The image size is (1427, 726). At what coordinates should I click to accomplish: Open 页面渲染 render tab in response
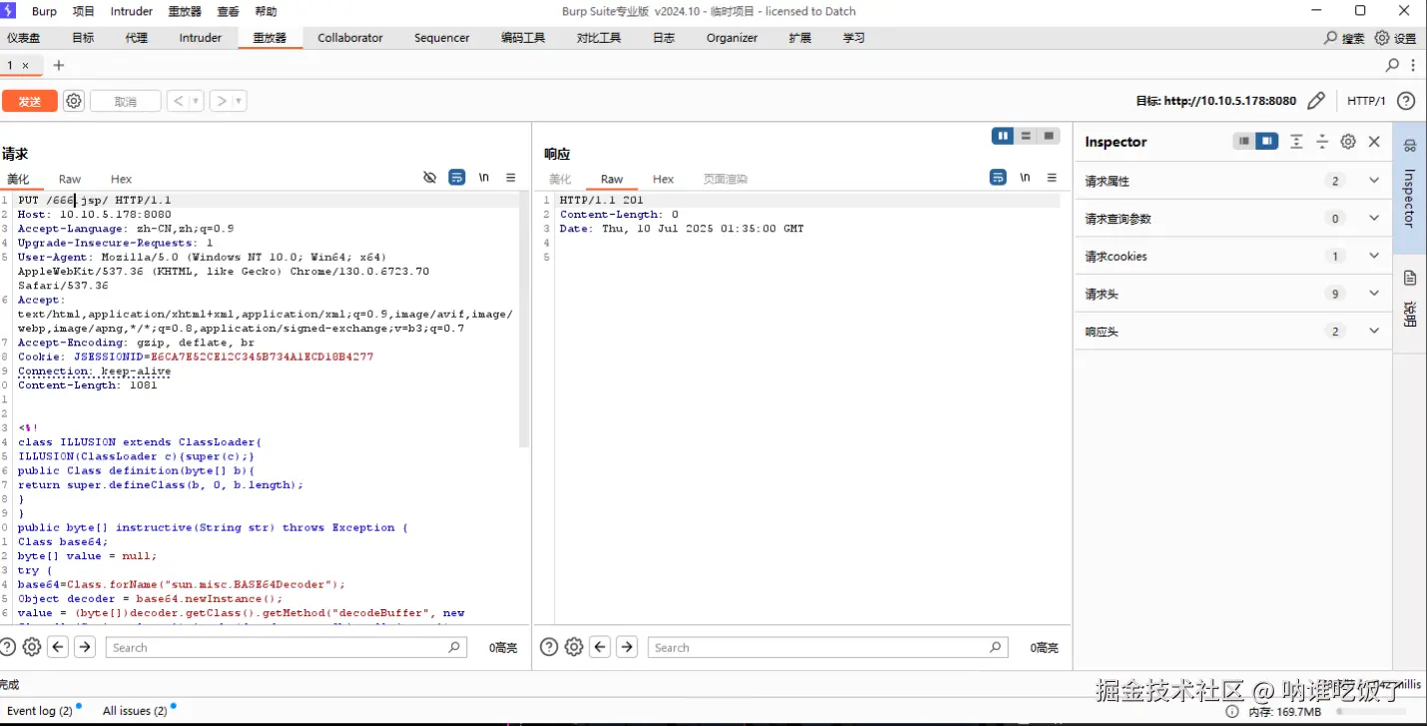click(x=725, y=179)
